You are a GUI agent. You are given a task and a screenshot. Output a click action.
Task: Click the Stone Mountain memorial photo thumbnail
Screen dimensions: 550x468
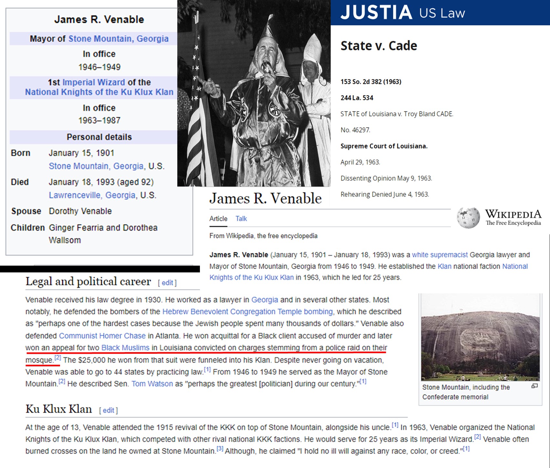coord(480,337)
